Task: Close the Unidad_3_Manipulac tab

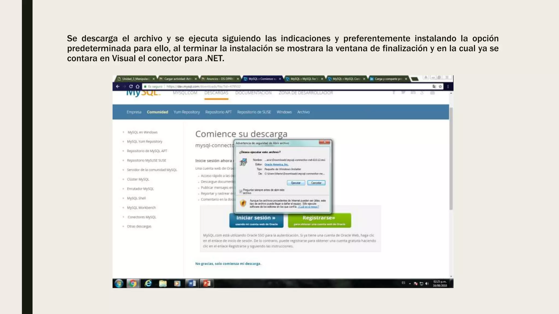Action: pos(153,79)
